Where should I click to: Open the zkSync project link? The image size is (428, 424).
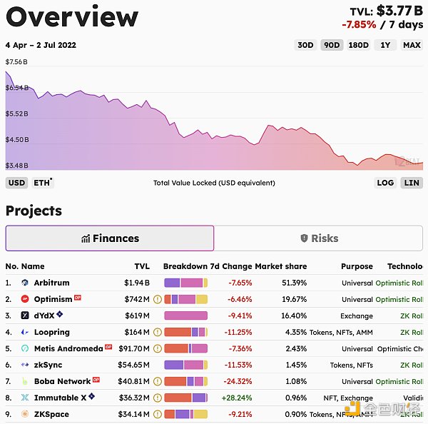pyautogui.click(x=46, y=365)
